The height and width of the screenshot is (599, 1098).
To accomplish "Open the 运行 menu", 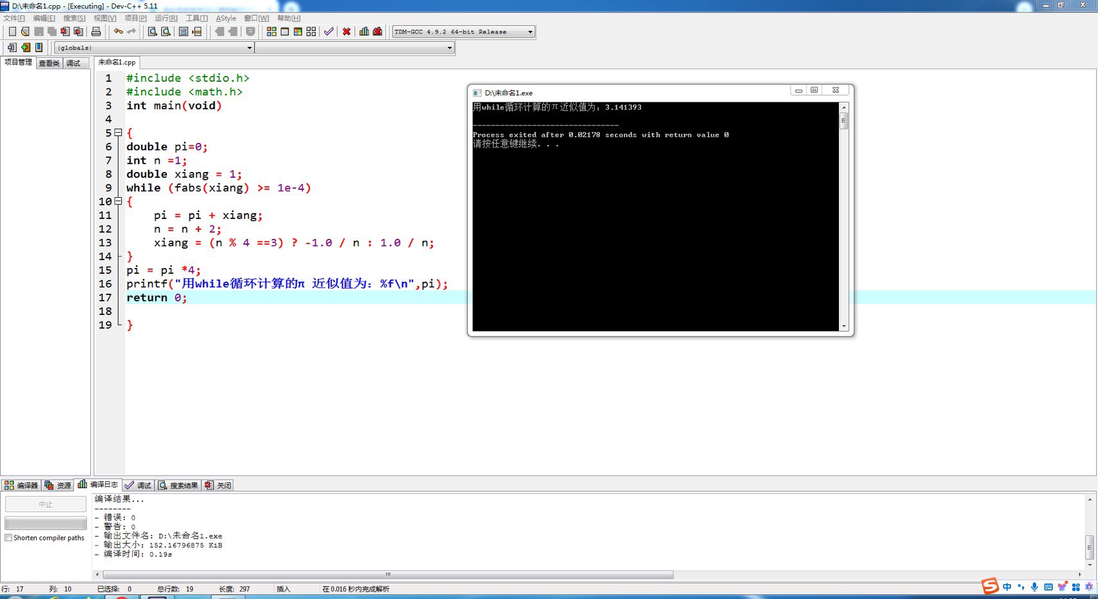I will 166,18.
